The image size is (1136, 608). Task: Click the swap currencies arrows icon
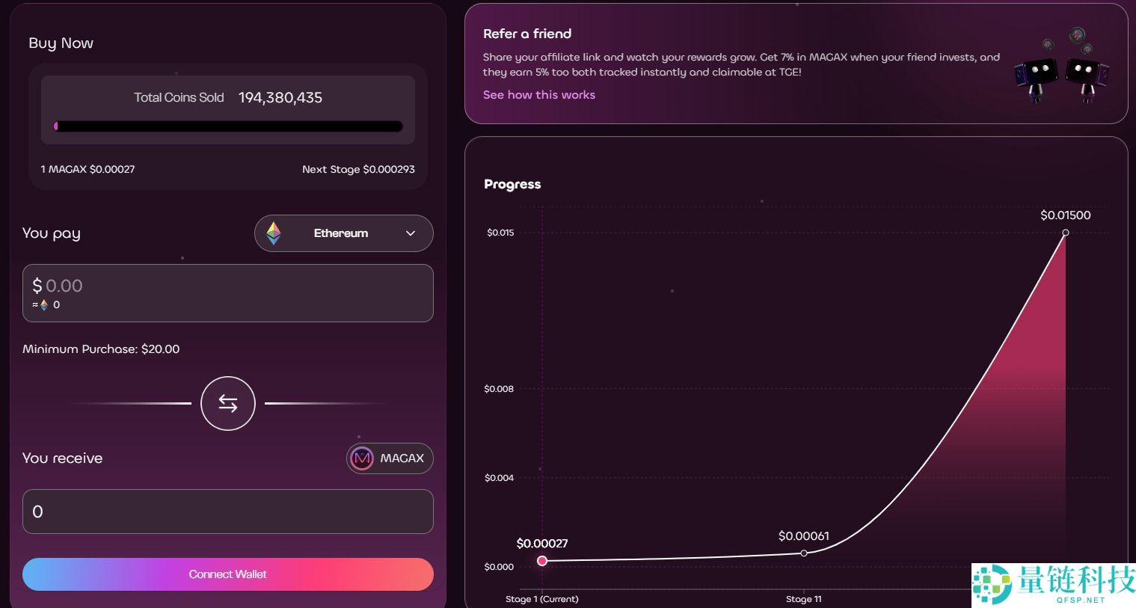tap(228, 404)
